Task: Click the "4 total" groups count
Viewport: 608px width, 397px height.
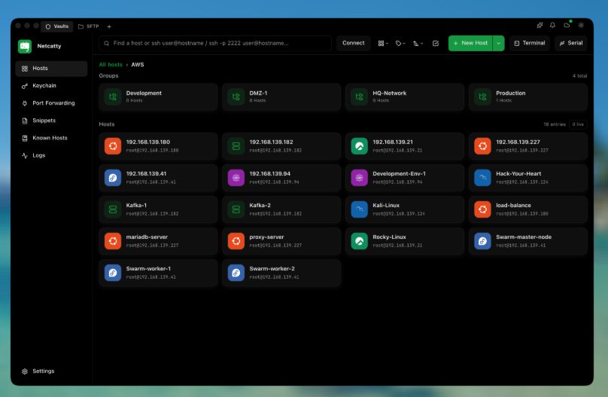Action: coord(579,76)
